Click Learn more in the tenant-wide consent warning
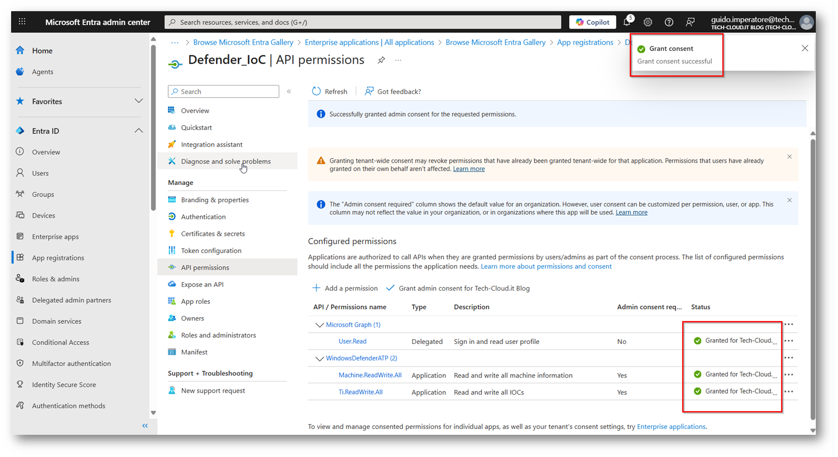The width and height of the screenshot is (838, 457). point(469,169)
